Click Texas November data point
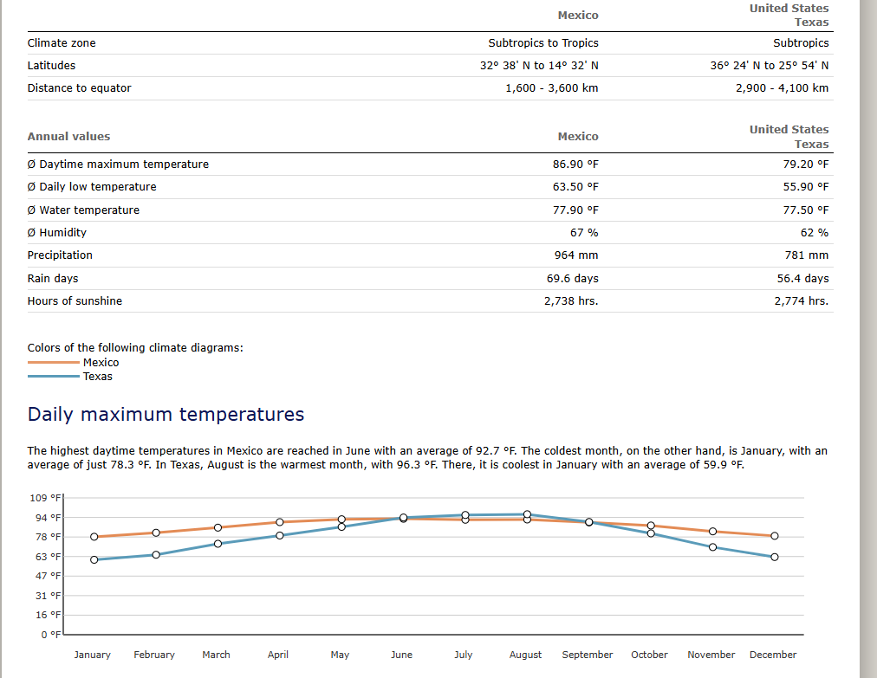877x678 pixels. [x=712, y=546]
